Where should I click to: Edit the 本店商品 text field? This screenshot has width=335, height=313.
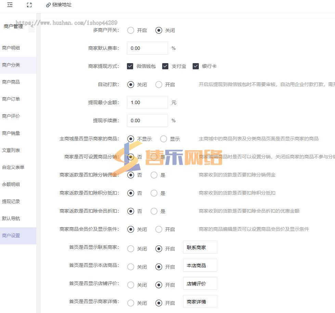(x=200, y=266)
